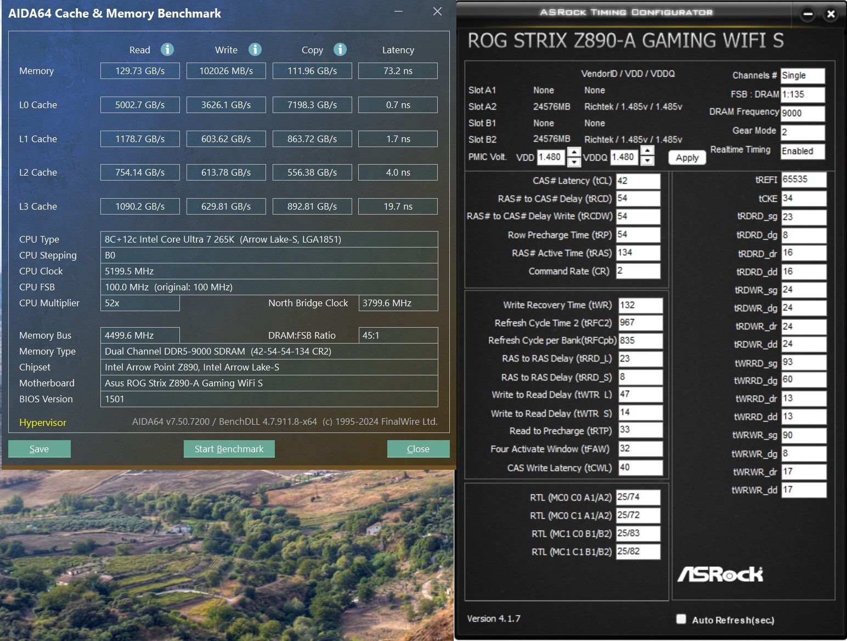Click the RAS# Active Time (tRAS) field
This screenshot has height=641, width=847.
pyautogui.click(x=638, y=252)
